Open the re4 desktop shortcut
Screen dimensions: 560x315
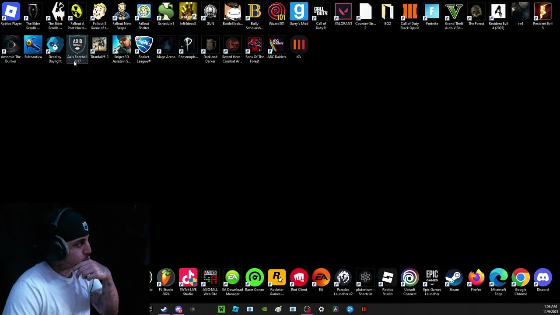pyautogui.click(x=521, y=15)
